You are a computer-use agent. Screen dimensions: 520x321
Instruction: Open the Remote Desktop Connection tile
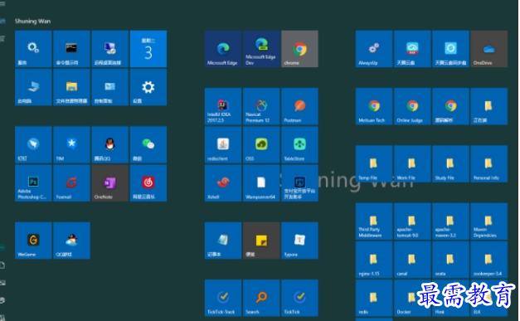[109, 49]
